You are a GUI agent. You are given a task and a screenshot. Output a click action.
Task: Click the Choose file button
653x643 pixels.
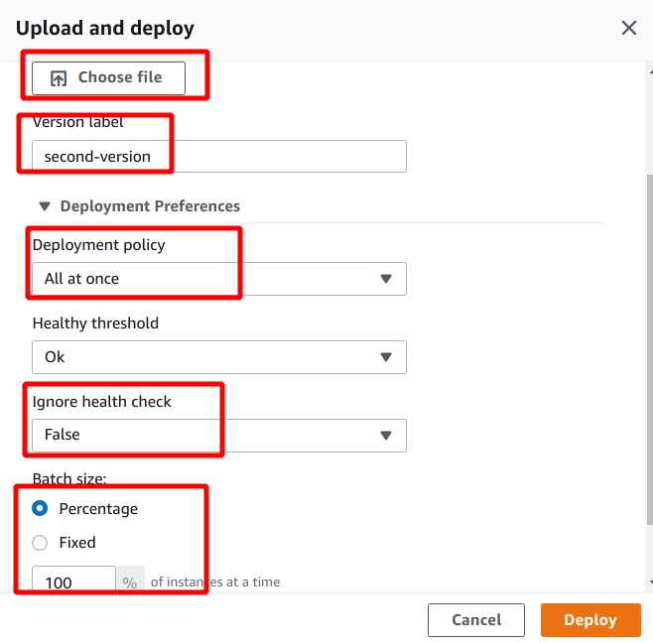click(109, 78)
